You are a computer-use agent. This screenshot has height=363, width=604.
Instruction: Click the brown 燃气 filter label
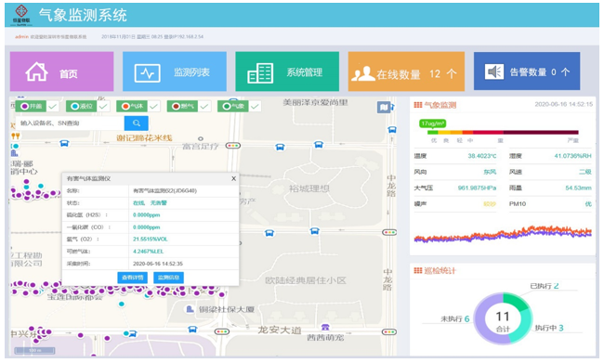[182, 106]
